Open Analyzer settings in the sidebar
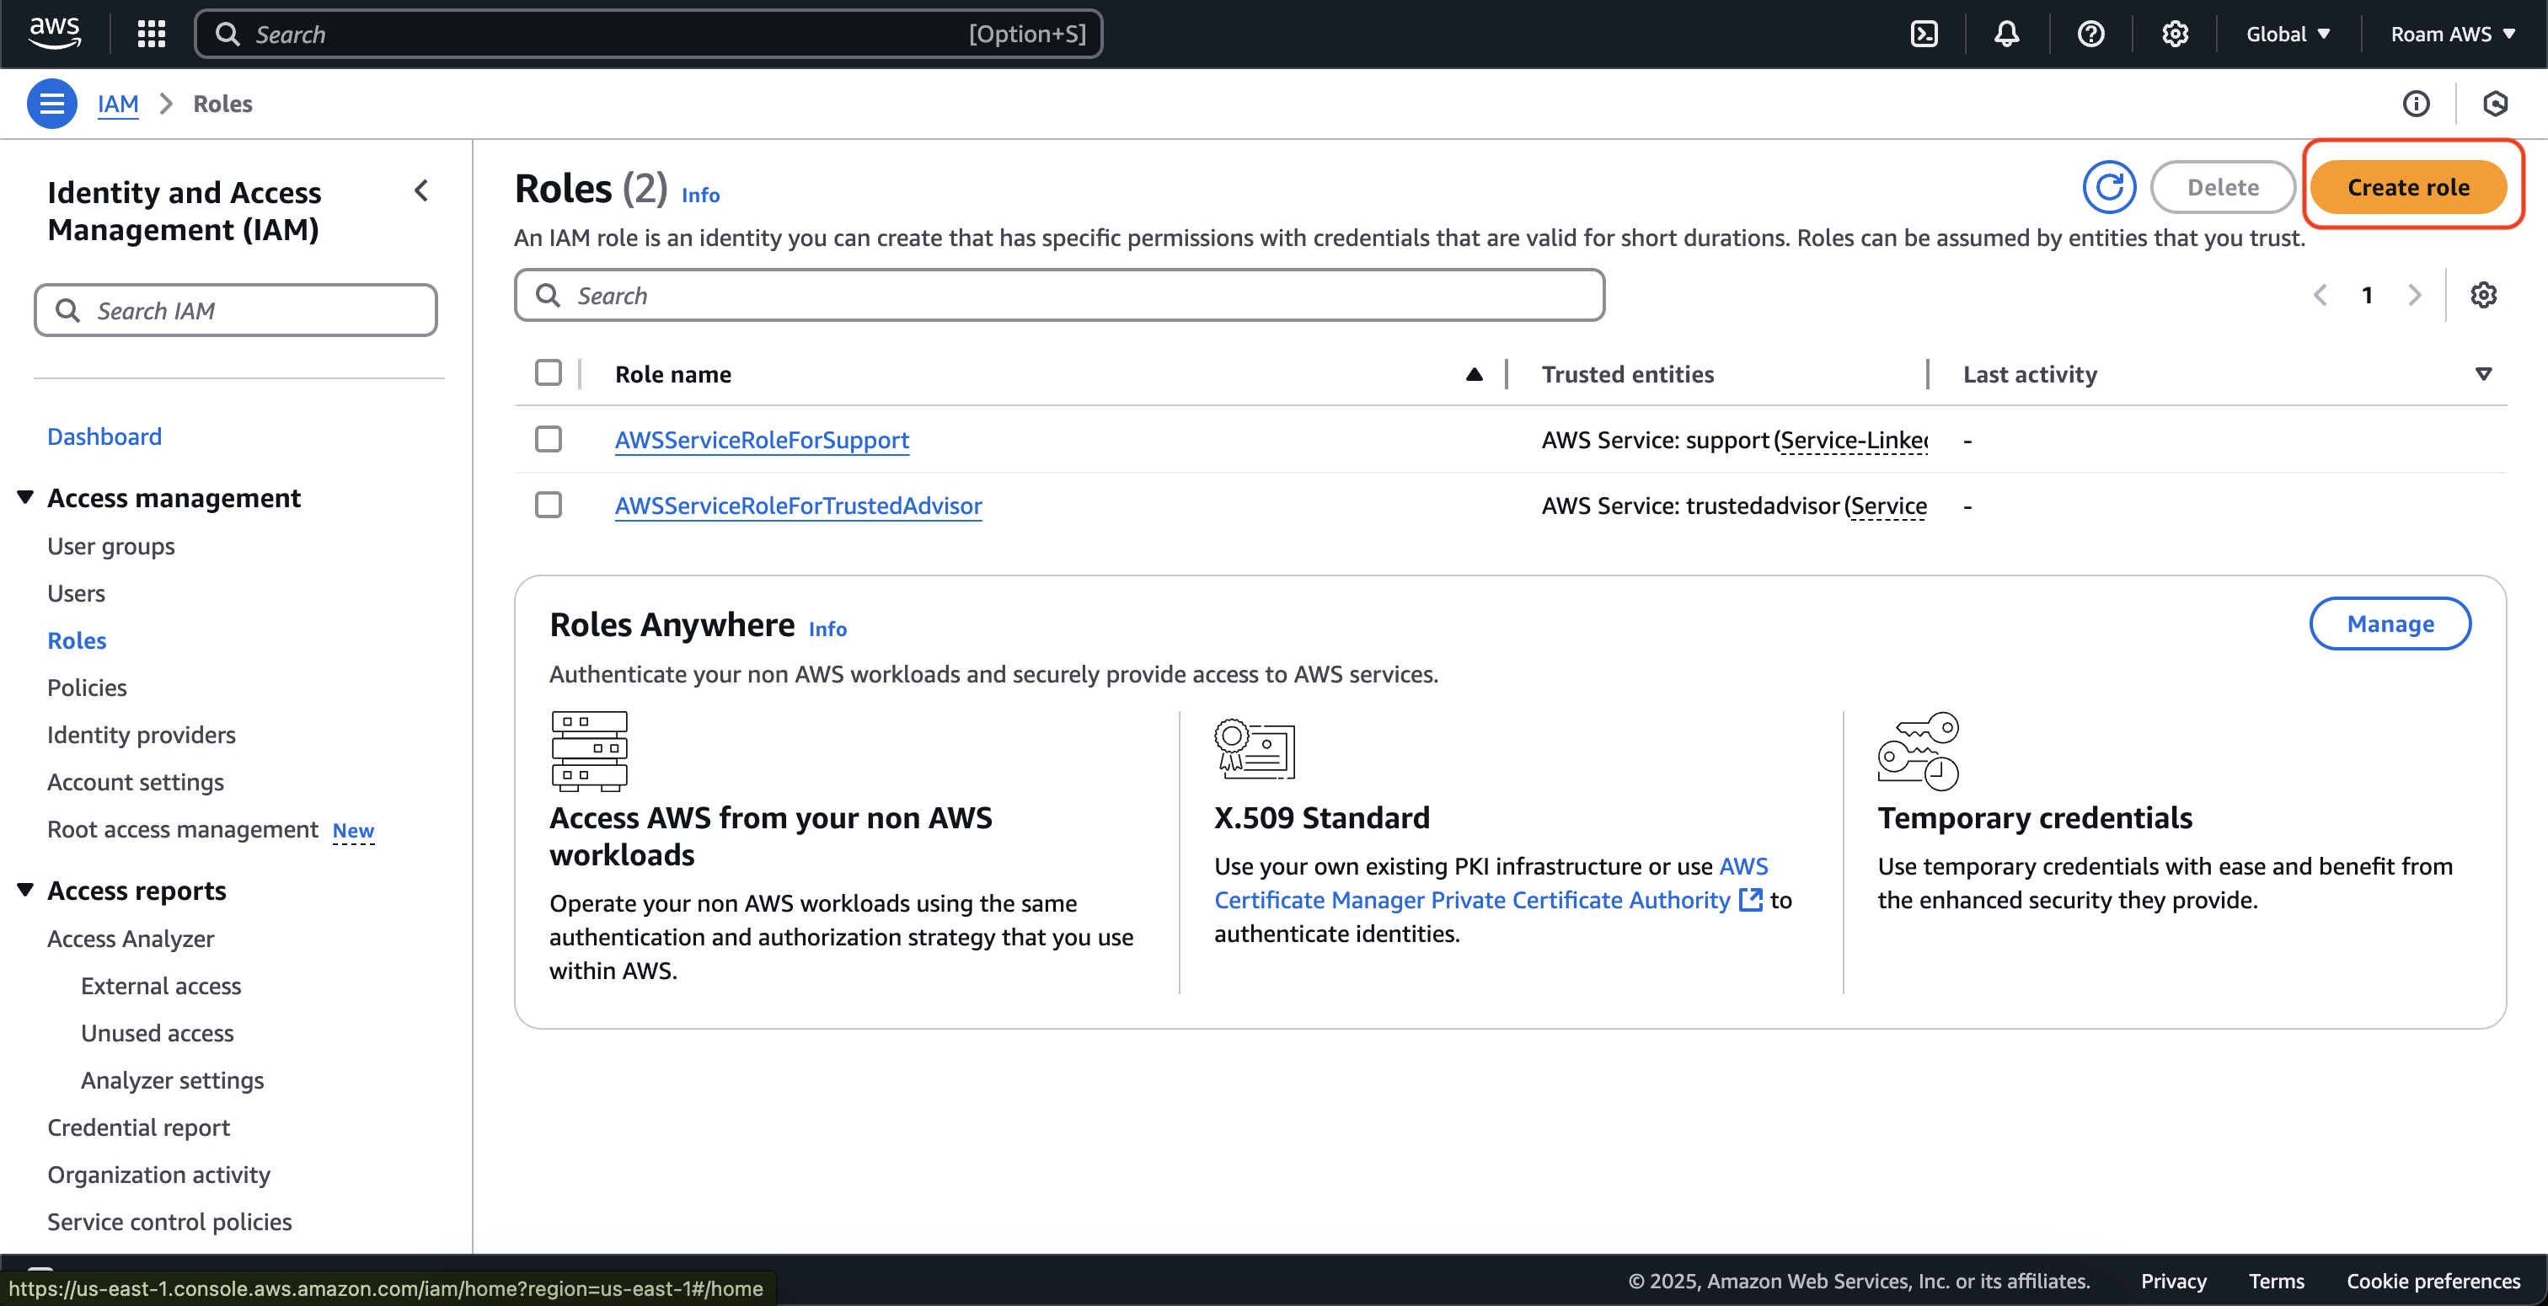The height and width of the screenshot is (1306, 2548). (x=172, y=1079)
